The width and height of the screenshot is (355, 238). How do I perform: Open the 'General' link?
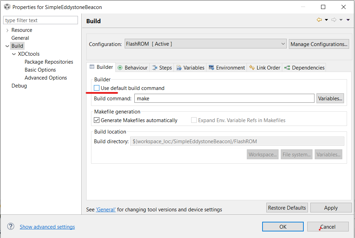point(106,210)
